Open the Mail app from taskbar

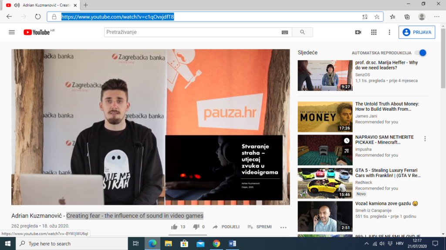(x=200, y=243)
